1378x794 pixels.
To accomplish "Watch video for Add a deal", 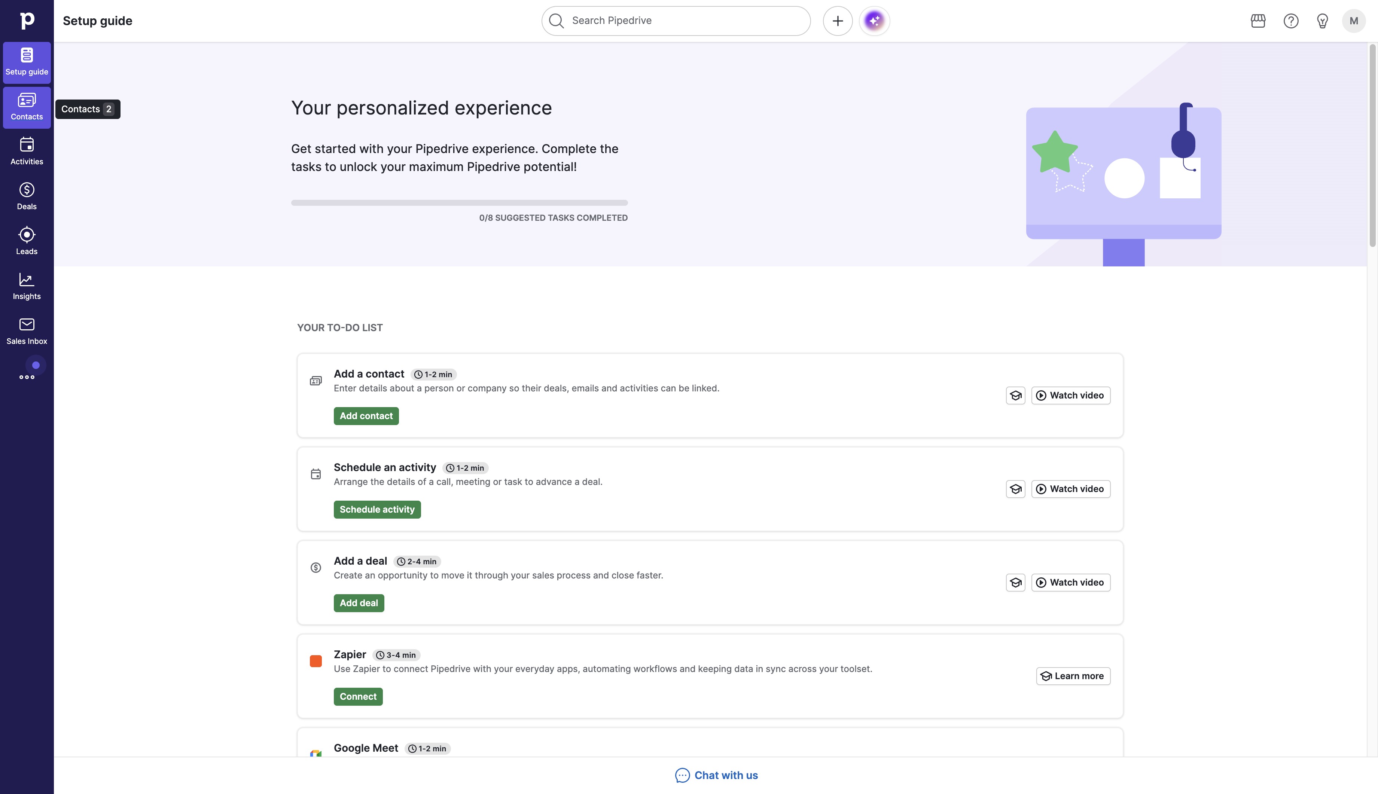I will (1070, 583).
